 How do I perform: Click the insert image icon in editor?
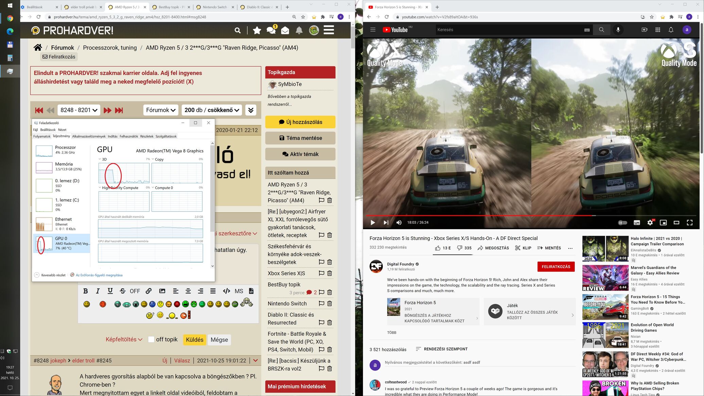pos(162,291)
